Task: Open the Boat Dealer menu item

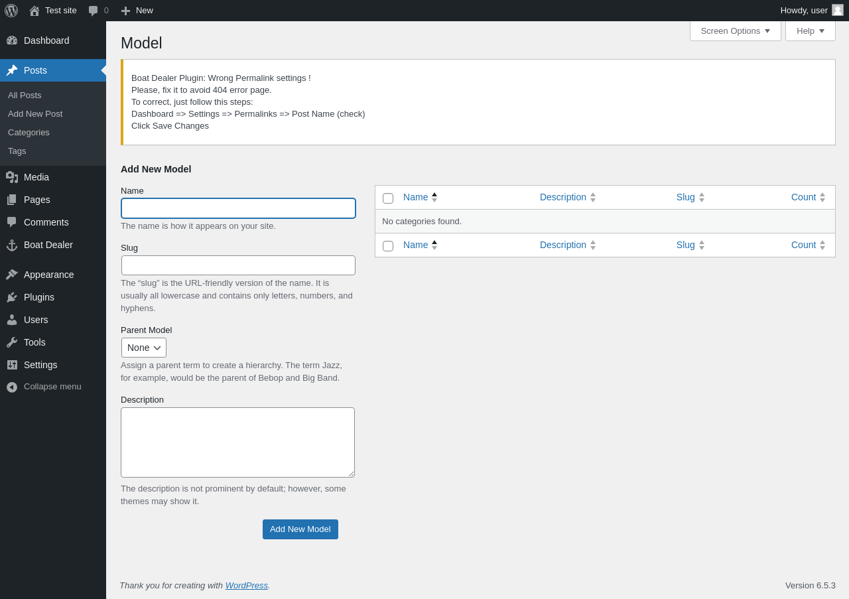Action: pyautogui.click(x=53, y=245)
